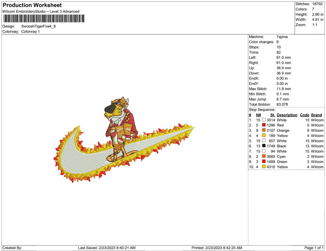This screenshot has width=326, height=251.
Task: Click the design barcode under the worksheet title
Action: click(43, 19)
